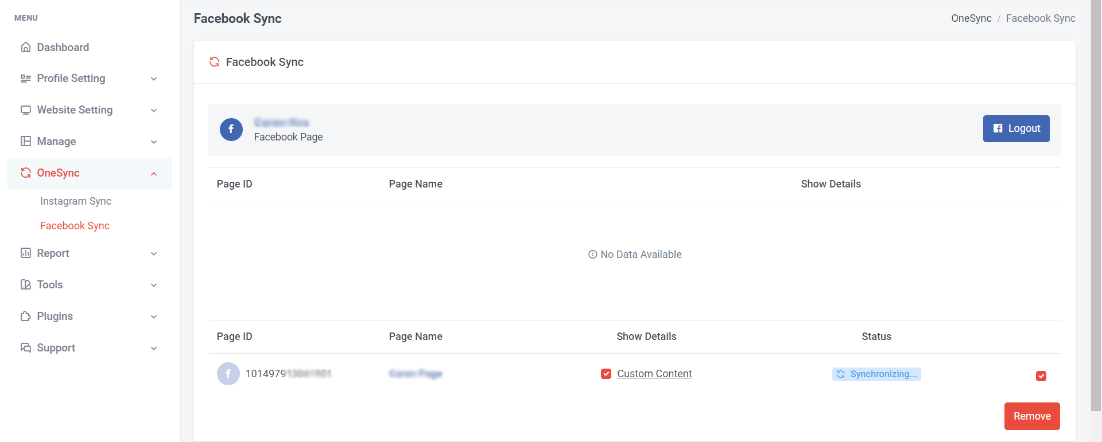Click the Manage layout icon
The height and width of the screenshot is (442, 1102).
[25, 142]
